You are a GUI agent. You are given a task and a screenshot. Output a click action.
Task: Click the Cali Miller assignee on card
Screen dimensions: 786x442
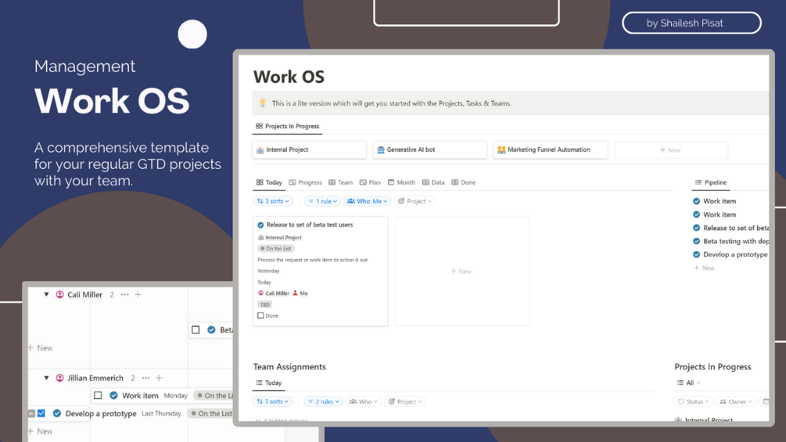274,293
